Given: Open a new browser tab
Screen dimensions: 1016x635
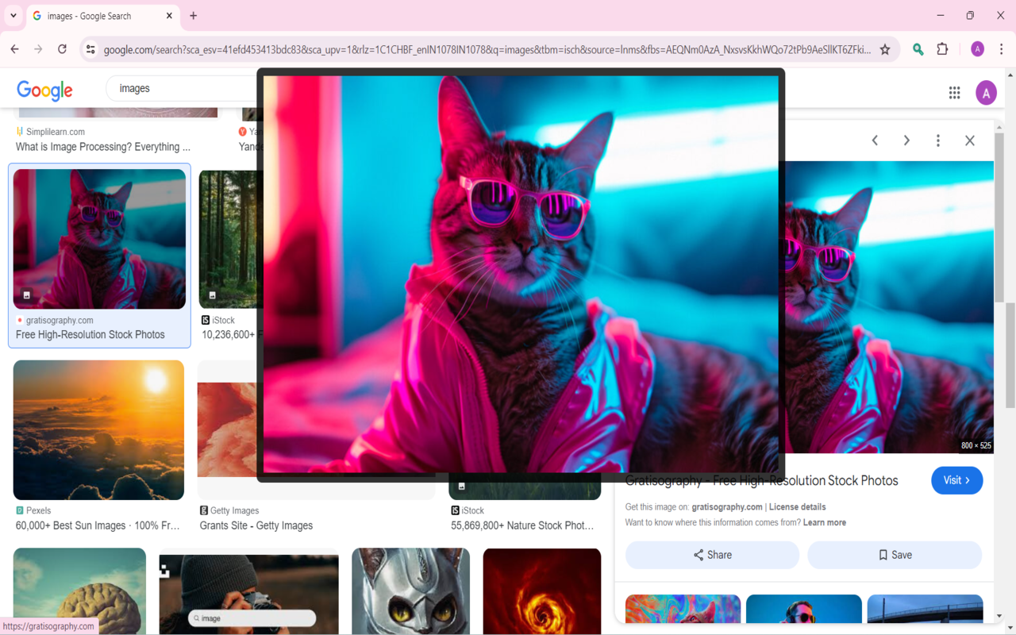Looking at the screenshot, I should click(x=194, y=16).
